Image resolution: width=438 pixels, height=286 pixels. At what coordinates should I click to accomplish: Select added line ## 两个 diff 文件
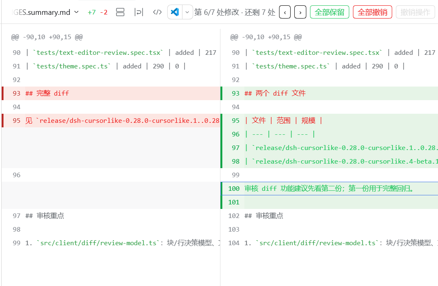(x=329, y=93)
